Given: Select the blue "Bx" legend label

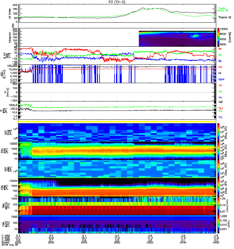Looking at the screenshot, I should click(x=220, y=61).
